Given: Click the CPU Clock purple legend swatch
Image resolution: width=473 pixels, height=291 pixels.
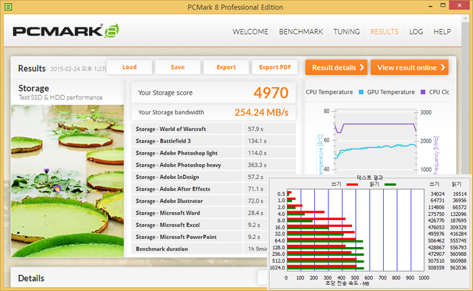Looking at the screenshot, I should point(423,92).
